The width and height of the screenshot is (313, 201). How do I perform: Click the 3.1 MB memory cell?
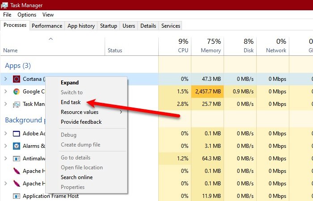(207, 146)
